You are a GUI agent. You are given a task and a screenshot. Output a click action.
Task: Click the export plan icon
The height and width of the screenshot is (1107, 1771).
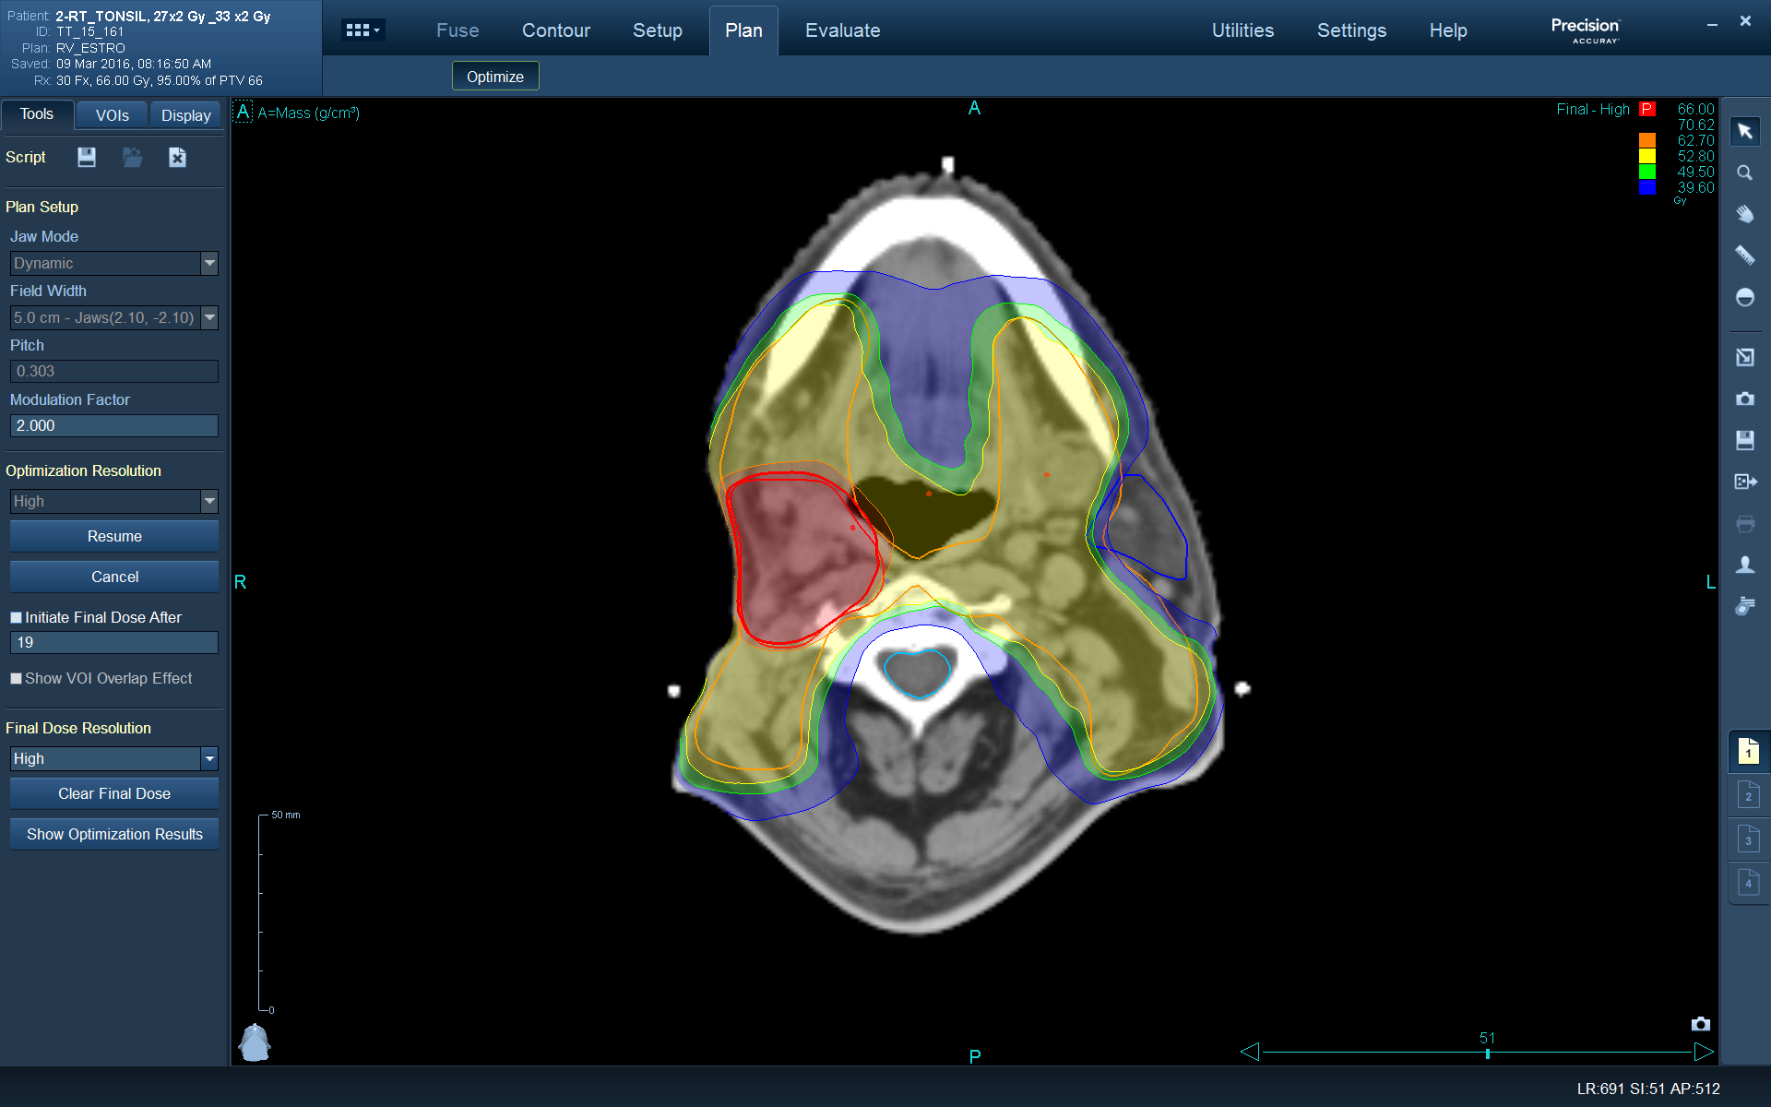[x=1744, y=482]
